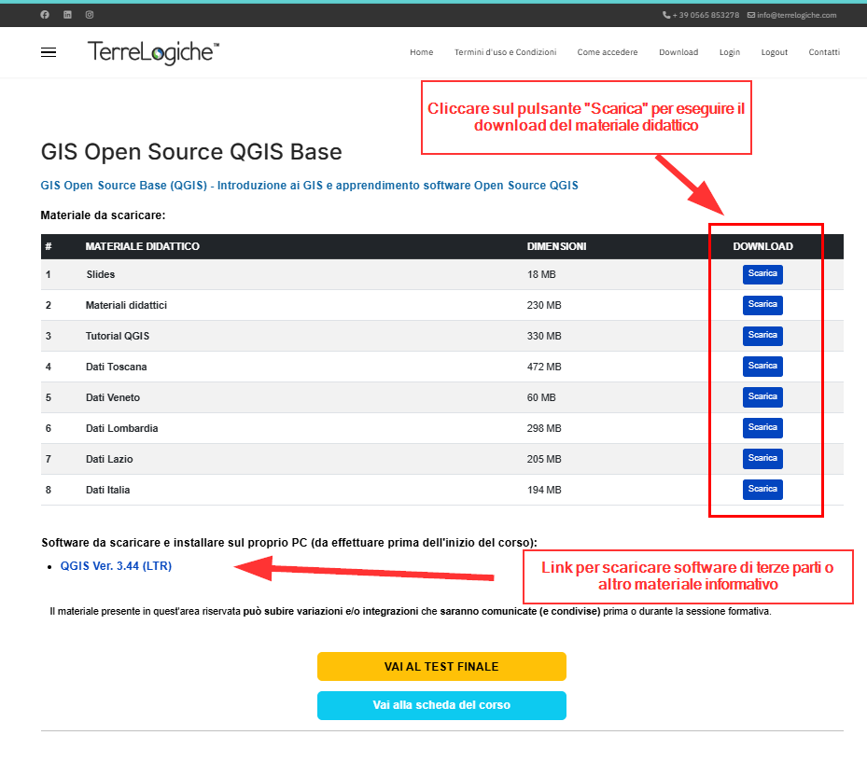Open the Facebook social icon
This screenshot has height=763, width=867.
(45, 15)
